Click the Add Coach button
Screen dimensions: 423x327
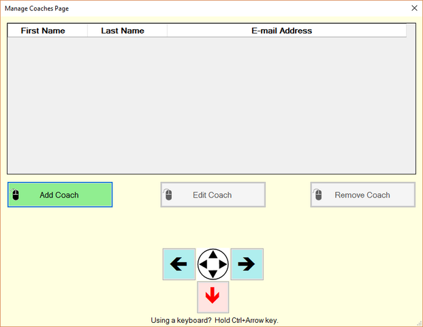click(x=60, y=195)
